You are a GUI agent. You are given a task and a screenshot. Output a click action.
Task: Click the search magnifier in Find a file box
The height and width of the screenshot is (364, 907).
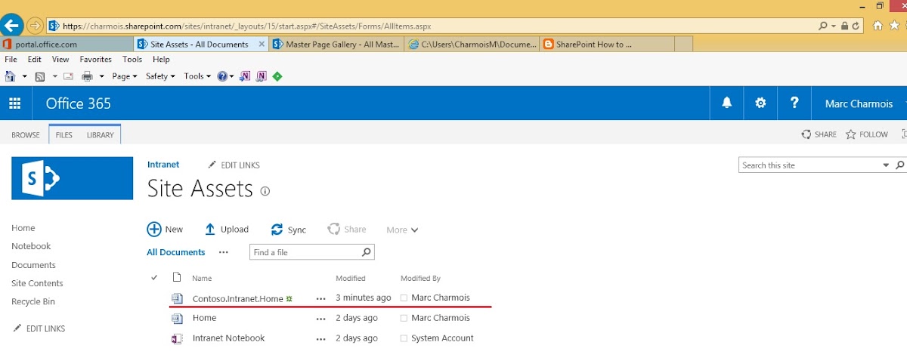367,252
